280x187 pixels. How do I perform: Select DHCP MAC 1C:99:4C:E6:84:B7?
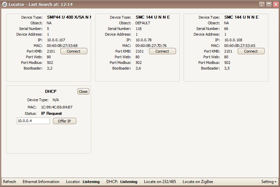click(x=57, y=107)
